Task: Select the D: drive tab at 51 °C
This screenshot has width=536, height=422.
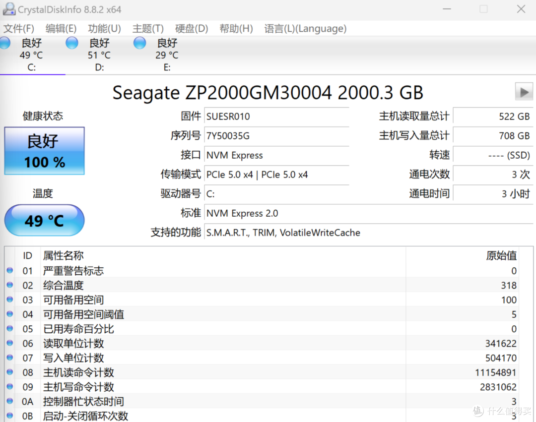Action: click(99, 55)
